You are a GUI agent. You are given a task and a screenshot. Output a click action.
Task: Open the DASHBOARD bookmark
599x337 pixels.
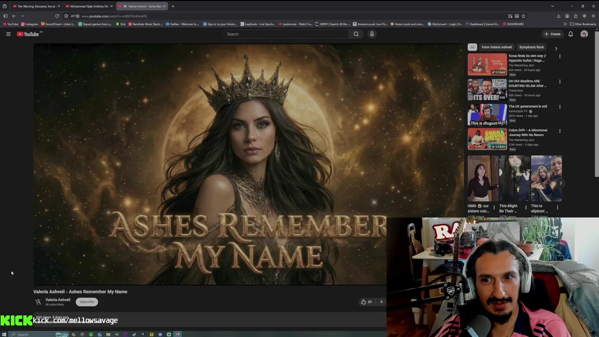513,24
